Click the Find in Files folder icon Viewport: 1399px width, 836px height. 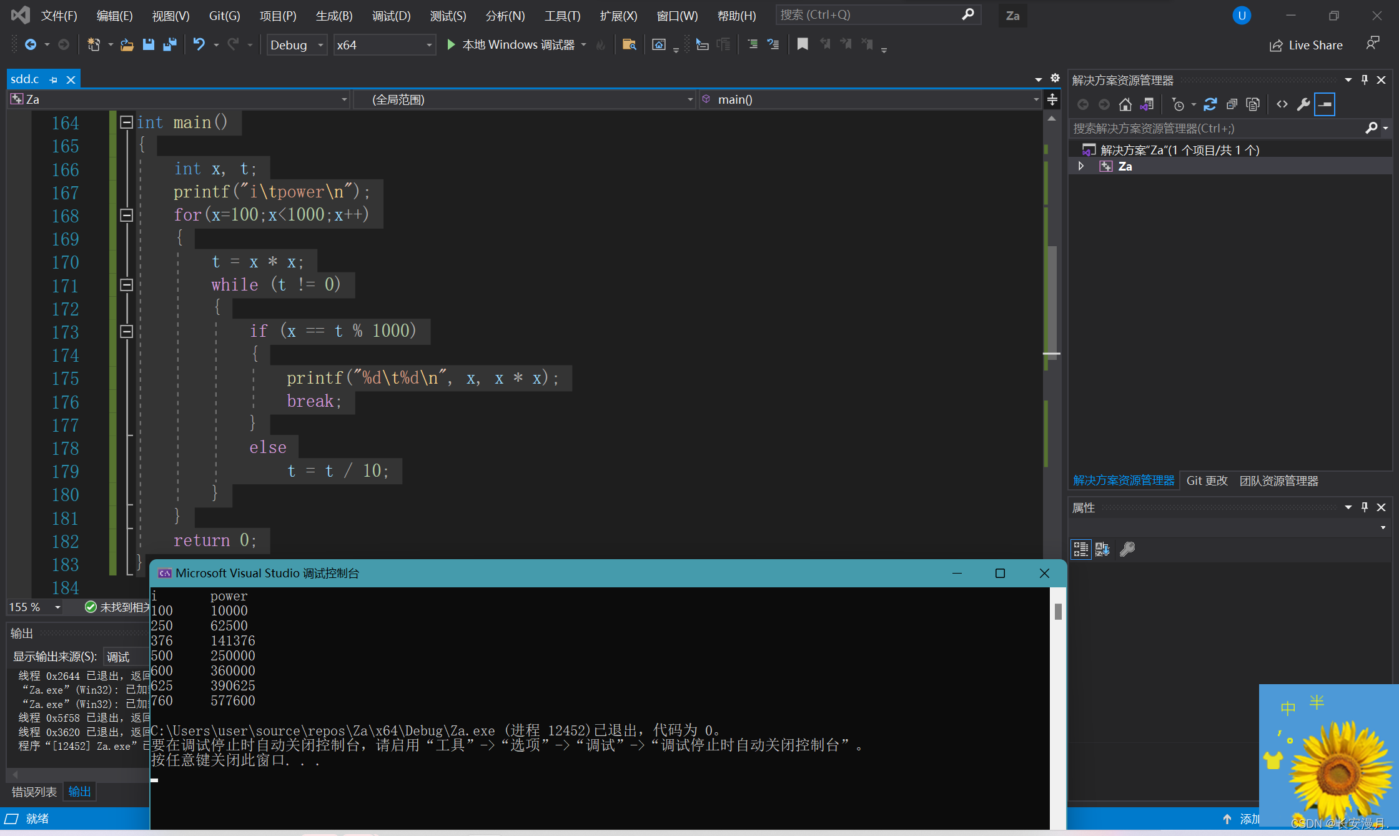629,45
